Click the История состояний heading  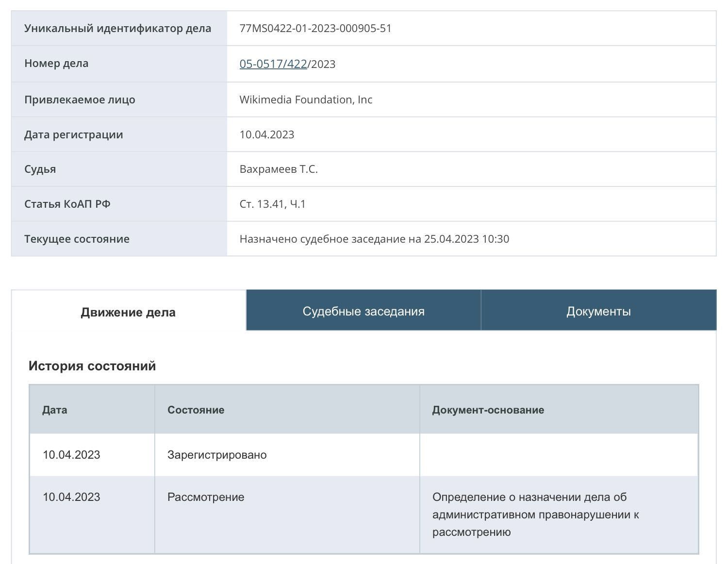92,365
